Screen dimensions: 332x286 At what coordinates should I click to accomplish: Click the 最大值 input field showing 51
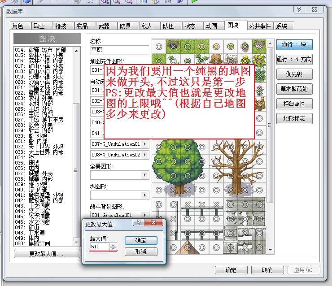point(100,247)
